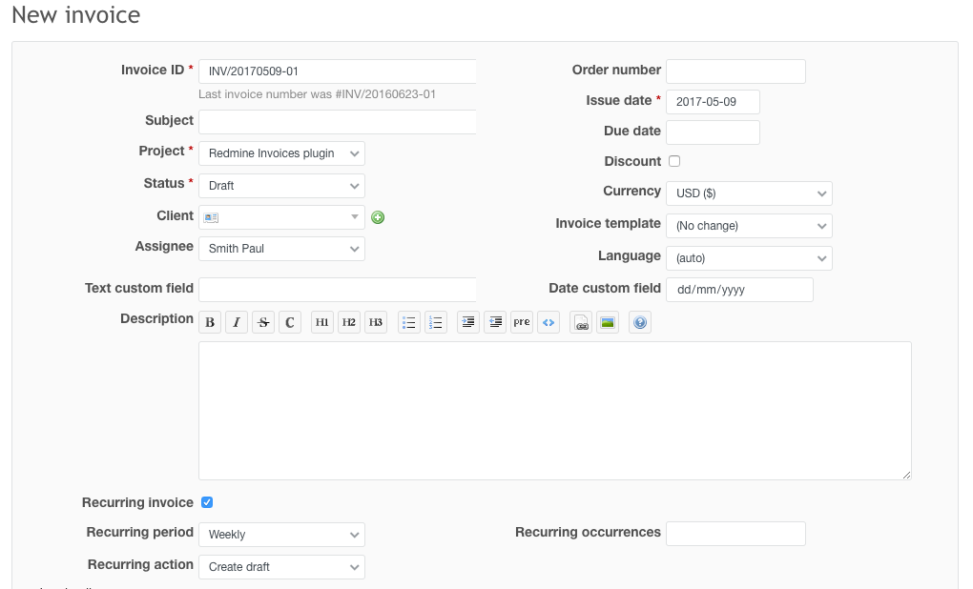
Task: Apply bold formatting in the Description toolbar
Action: [x=209, y=321]
